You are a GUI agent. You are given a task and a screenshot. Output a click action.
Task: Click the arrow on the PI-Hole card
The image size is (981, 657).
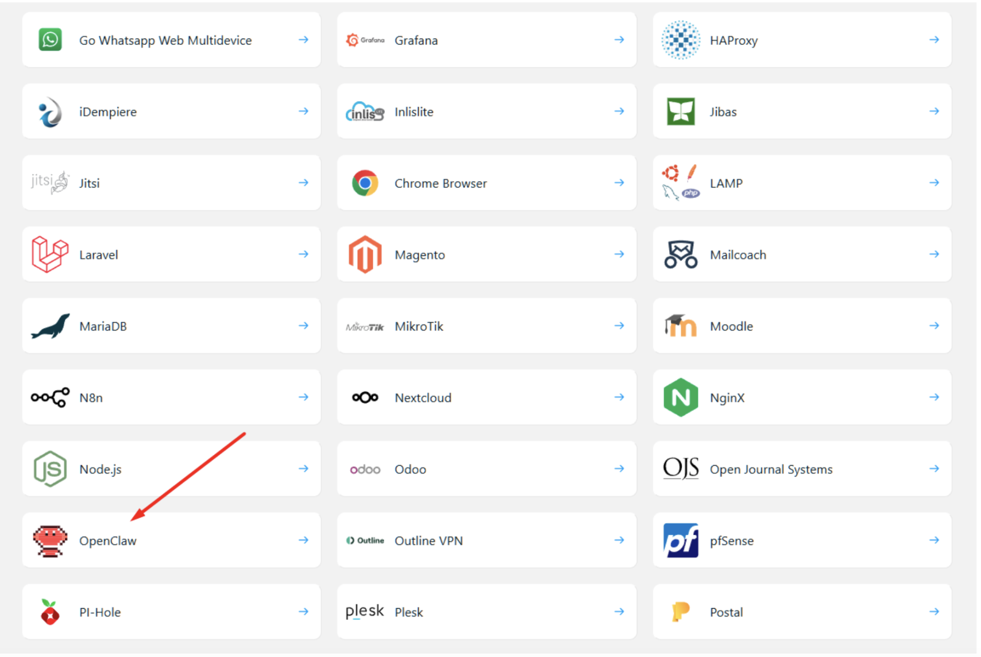[x=303, y=612]
